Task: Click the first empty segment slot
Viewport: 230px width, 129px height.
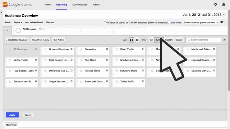Action: click(63, 31)
